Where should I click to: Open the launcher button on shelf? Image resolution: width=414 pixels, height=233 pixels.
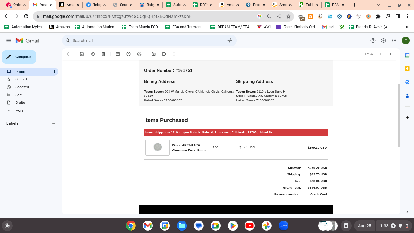pyautogui.click(x=7, y=226)
